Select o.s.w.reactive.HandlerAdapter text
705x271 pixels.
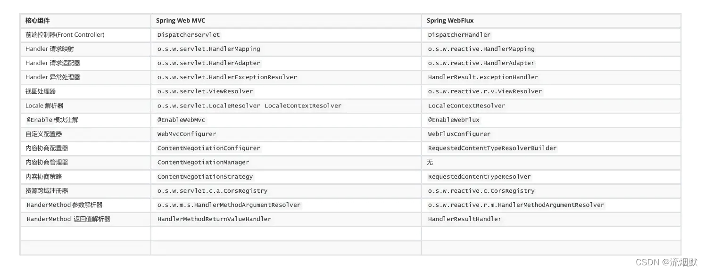pyautogui.click(x=481, y=63)
